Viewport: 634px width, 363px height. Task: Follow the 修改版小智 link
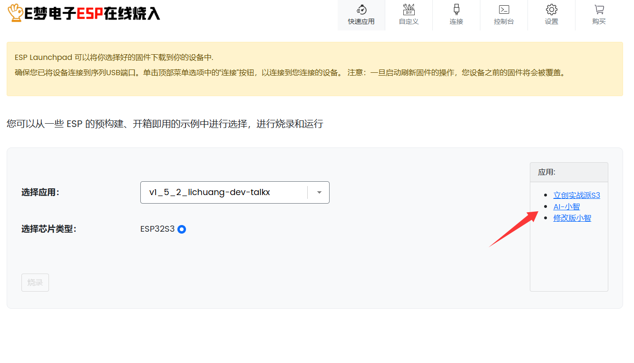[x=572, y=218]
